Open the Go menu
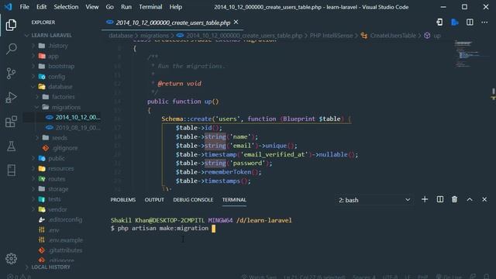 point(109,7)
